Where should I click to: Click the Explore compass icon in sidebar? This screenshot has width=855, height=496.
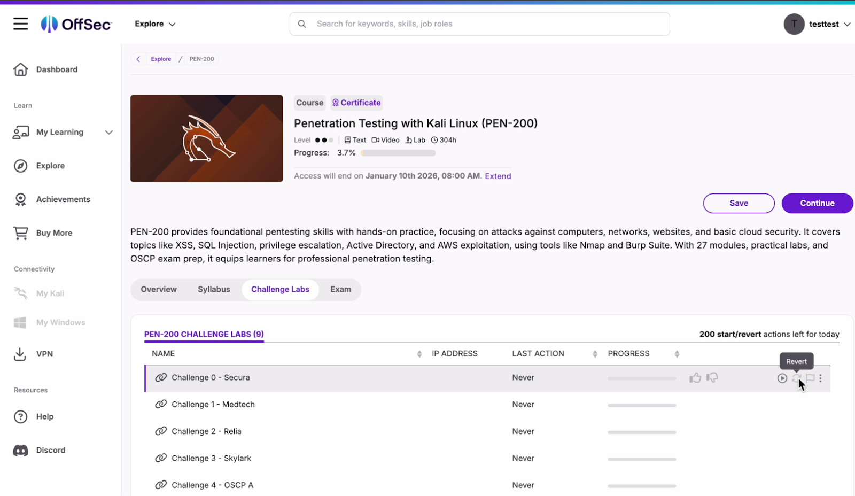pos(21,166)
